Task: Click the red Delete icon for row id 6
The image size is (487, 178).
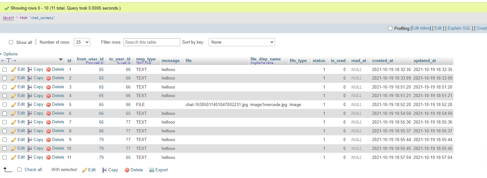Action: point(49,113)
